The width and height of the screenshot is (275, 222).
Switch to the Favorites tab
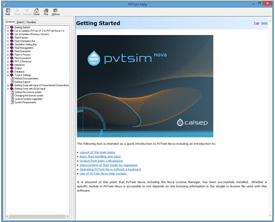pos(31,22)
